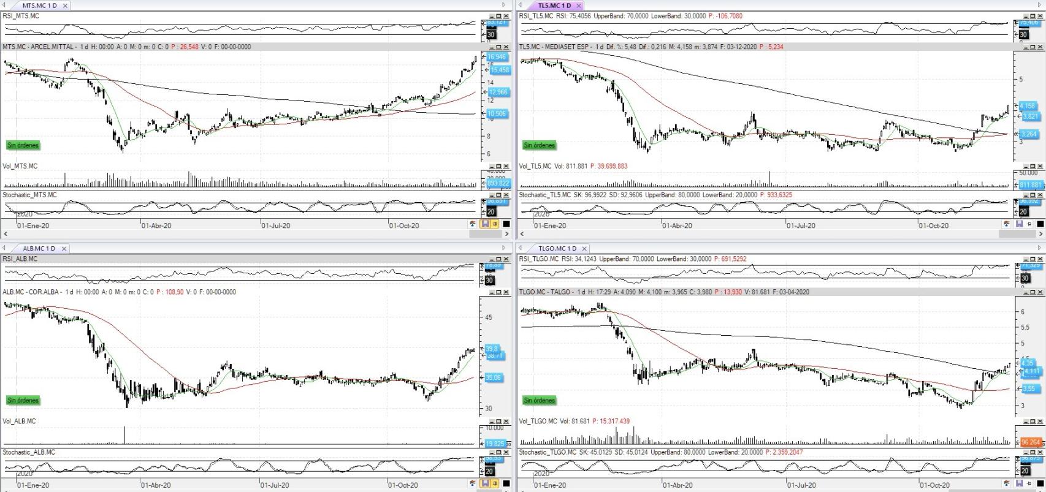The width and height of the screenshot is (1046, 492).
Task: Click the save icon in MTS.MC chart footer
Action: 485,224
